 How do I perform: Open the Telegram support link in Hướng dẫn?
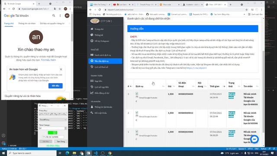coord(196,68)
